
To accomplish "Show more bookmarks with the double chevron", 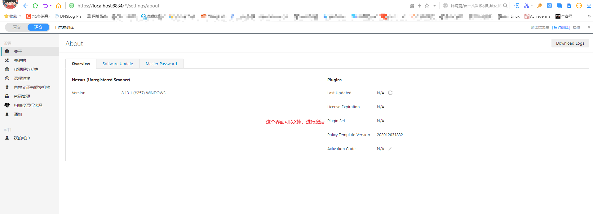I will (x=589, y=16).
